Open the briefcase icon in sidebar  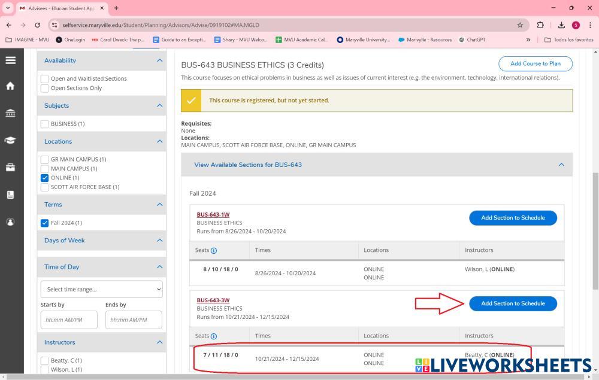click(10, 168)
